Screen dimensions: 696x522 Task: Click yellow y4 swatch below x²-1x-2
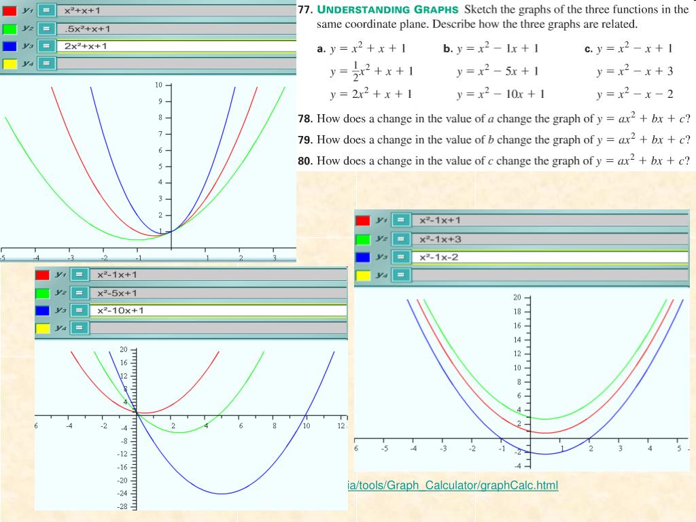pyautogui.click(x=363, y=275)
